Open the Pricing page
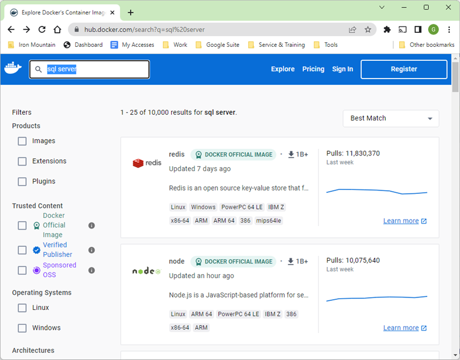Viewport: 460px width, 360px height. pyautogui.click(x=313, y=69)
